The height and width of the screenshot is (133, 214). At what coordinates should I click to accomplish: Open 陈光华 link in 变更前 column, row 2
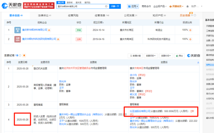click(x=63, y=81)
